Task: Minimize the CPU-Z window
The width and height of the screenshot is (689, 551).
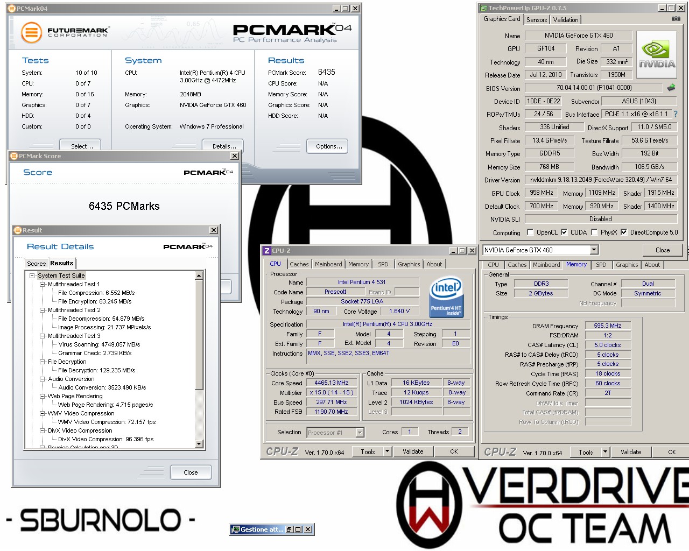Action: [453, 251]
